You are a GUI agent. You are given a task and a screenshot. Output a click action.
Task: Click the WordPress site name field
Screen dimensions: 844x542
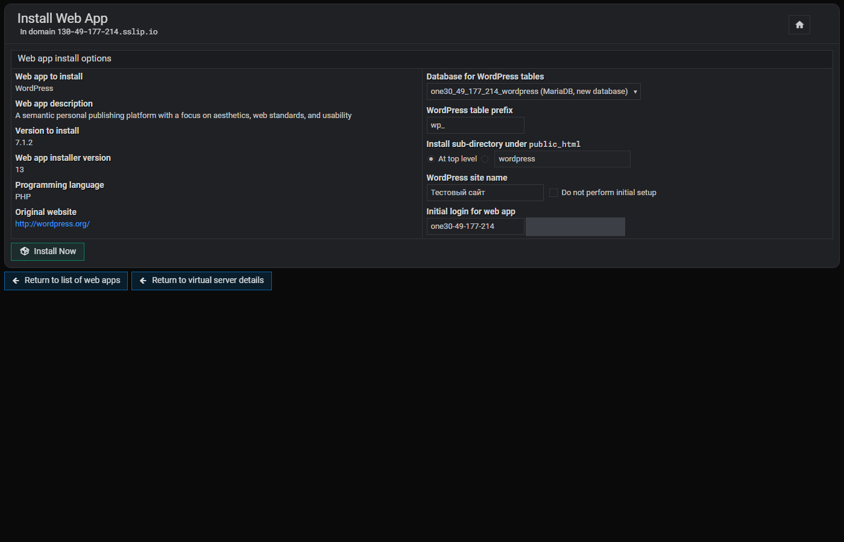[485, 193]
